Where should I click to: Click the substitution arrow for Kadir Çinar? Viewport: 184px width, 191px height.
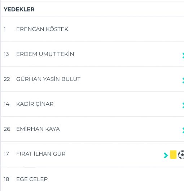183,105
